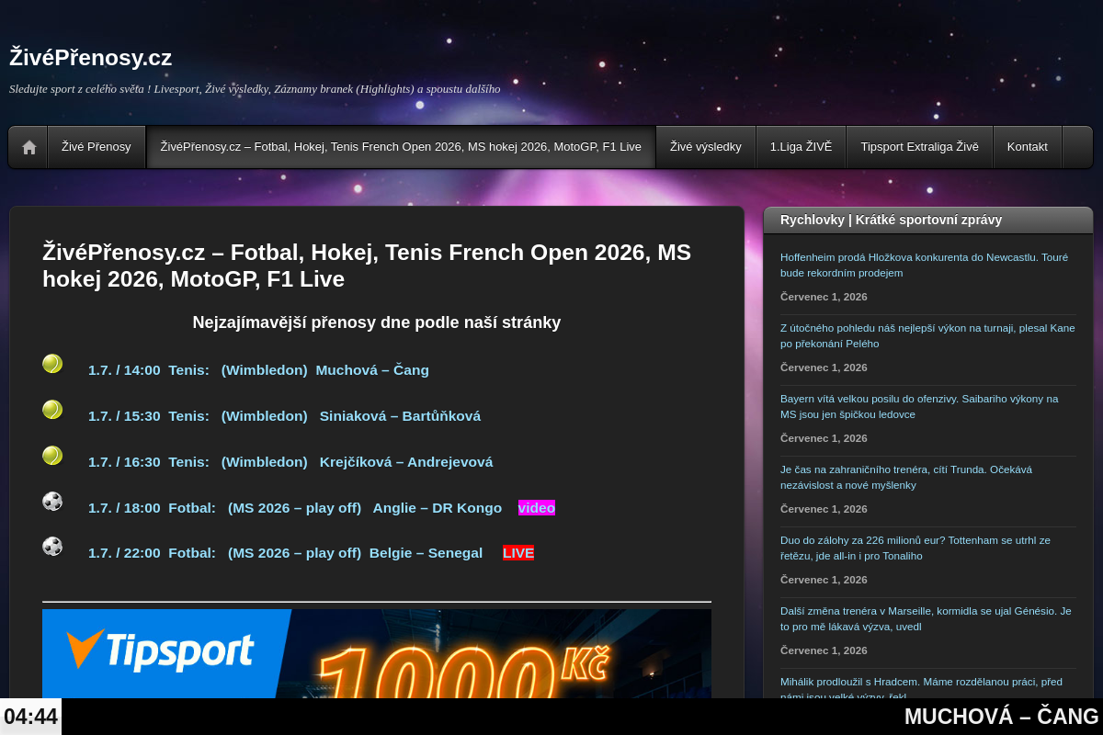
Task: Open news about foreign coach, Trunda
Action: point(906,477)
